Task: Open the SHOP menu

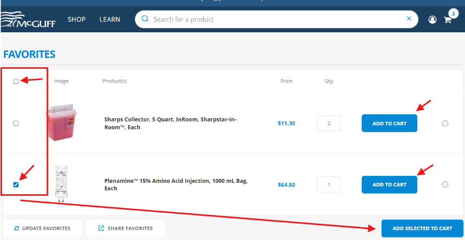Action: click(x=77, y=19)
